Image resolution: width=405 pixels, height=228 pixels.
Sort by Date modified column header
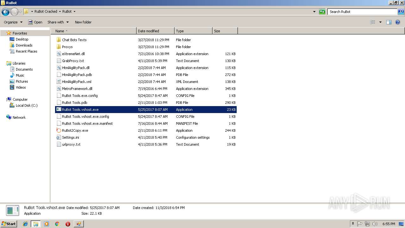pyautogui.click(x=155, y=31)
